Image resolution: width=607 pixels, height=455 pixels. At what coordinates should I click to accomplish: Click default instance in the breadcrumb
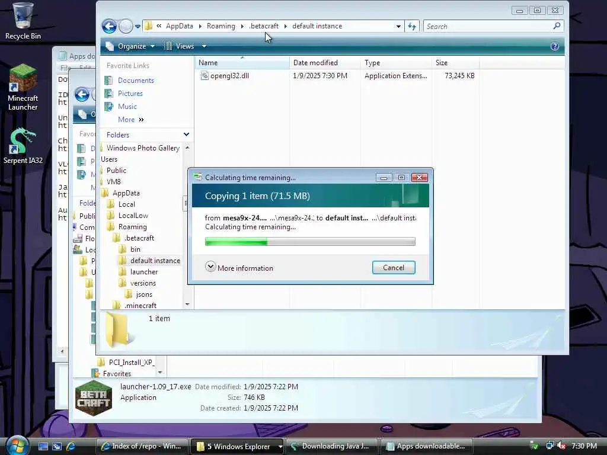(x=317, y=26)
